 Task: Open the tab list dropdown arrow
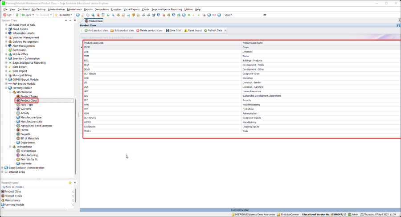[398, 20]
